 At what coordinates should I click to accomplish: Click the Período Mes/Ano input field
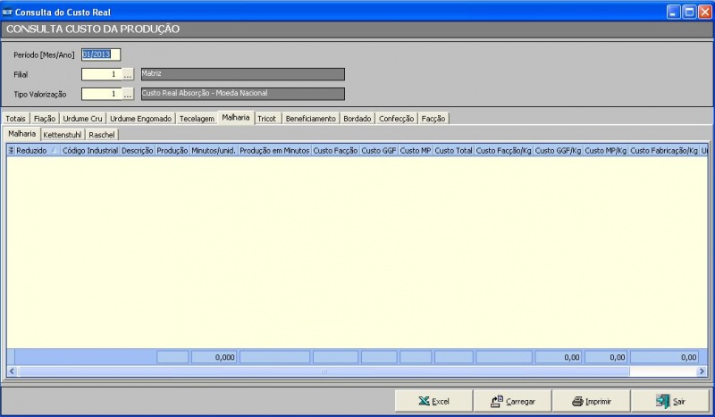tap(100, 54)
